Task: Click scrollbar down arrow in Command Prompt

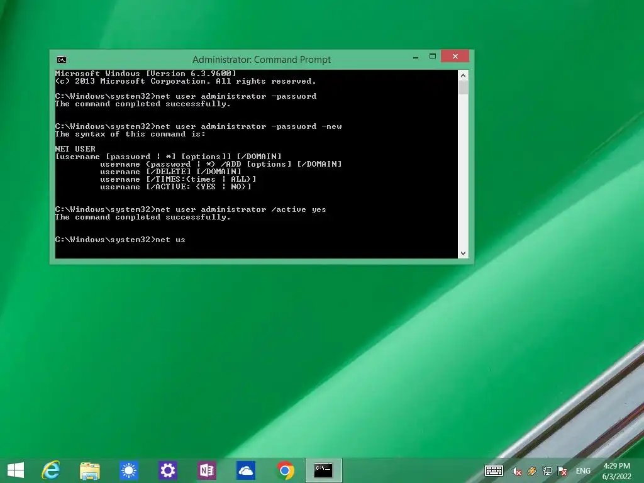Action: [x=463, y=253]
